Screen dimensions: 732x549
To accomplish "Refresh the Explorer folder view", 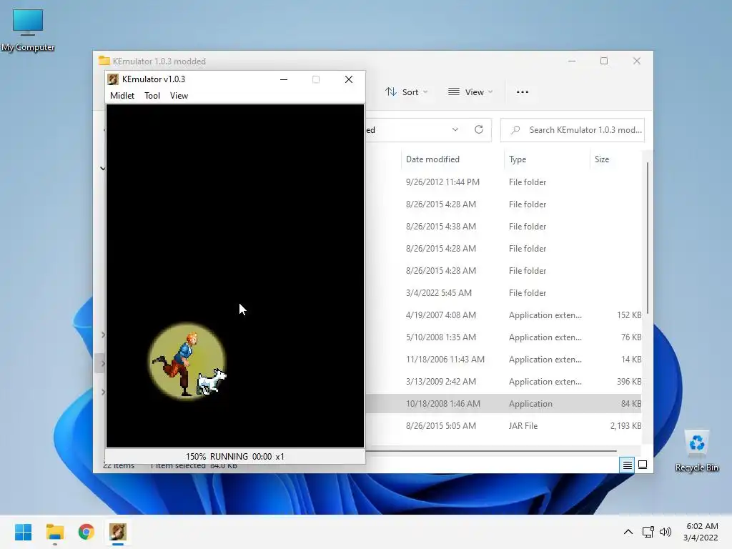I will click(x=479, y=130).
